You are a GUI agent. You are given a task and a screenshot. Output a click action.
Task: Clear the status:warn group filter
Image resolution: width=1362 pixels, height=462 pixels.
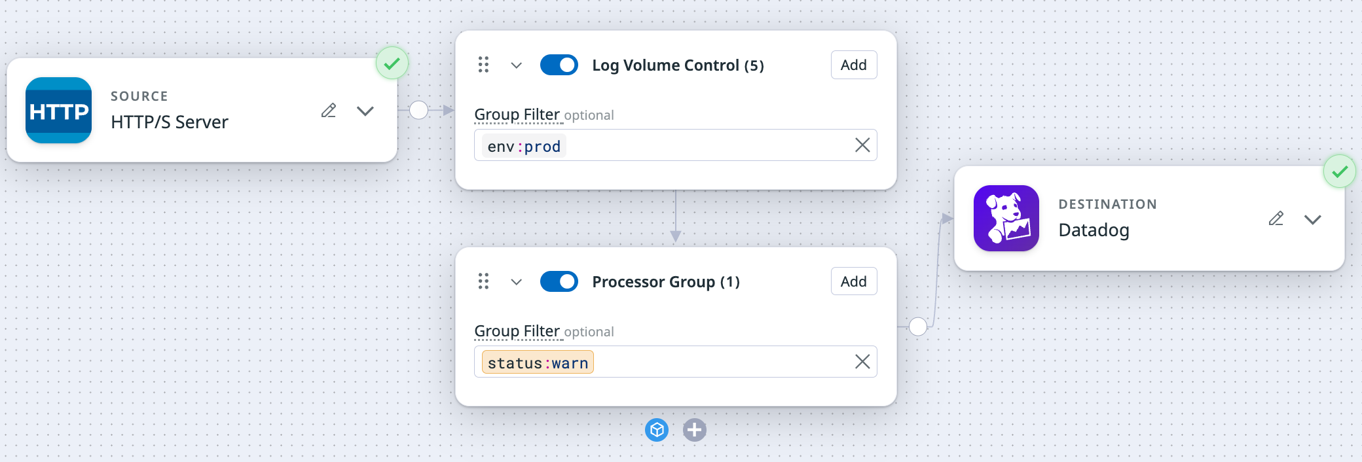click(x=862, y=362)
